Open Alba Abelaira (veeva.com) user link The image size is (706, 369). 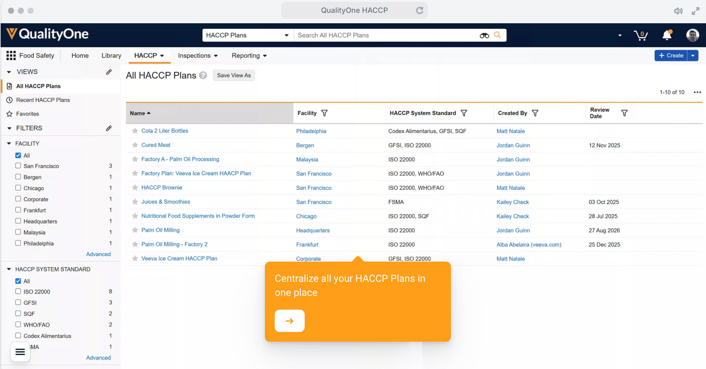click(x=529, y=244)
